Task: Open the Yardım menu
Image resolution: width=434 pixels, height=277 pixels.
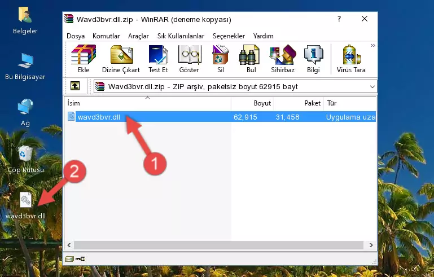Action: coord(263,36)
